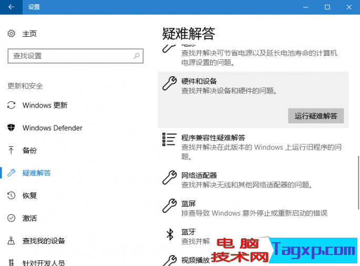Click the 针对开发人员 tools icon
This screenshot has height=266, width=360.
click(11, 262)
